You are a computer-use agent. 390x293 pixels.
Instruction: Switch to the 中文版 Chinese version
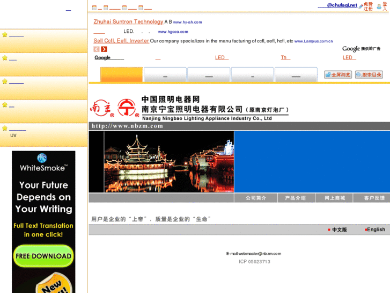pyautogui.click(x=340, y=230)
